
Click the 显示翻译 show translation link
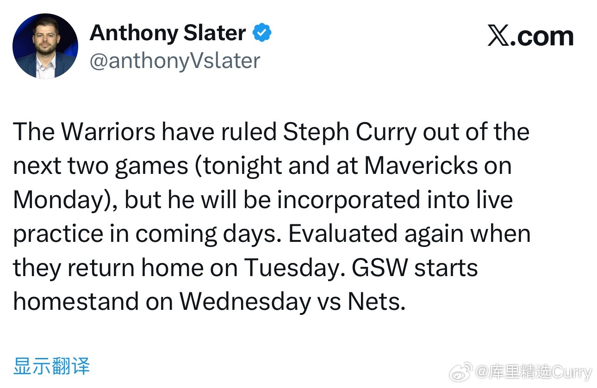coord(51,365)
